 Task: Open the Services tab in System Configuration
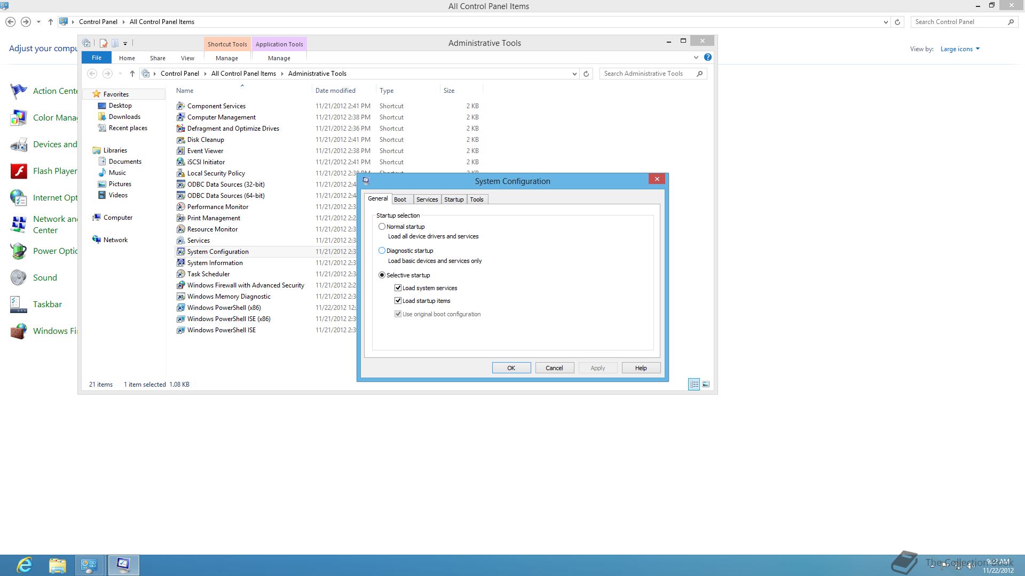(427, 199)
